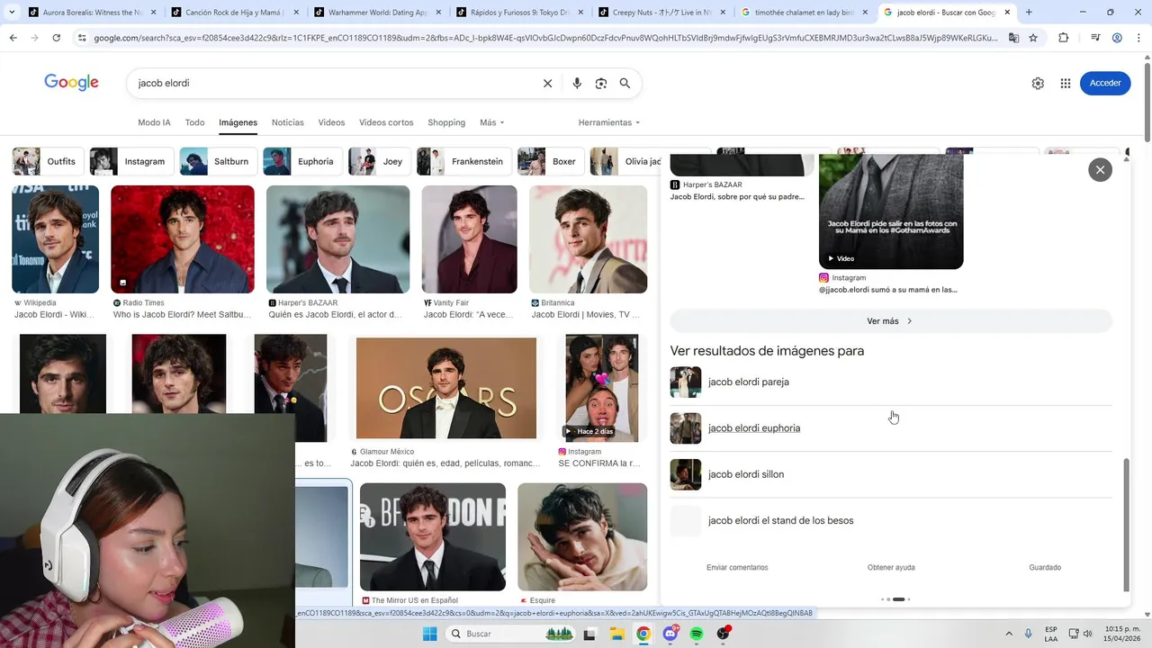Viewport: 1152px width, 648px height.
Task: Click the browser address bar URL
Action: (544, 38)
